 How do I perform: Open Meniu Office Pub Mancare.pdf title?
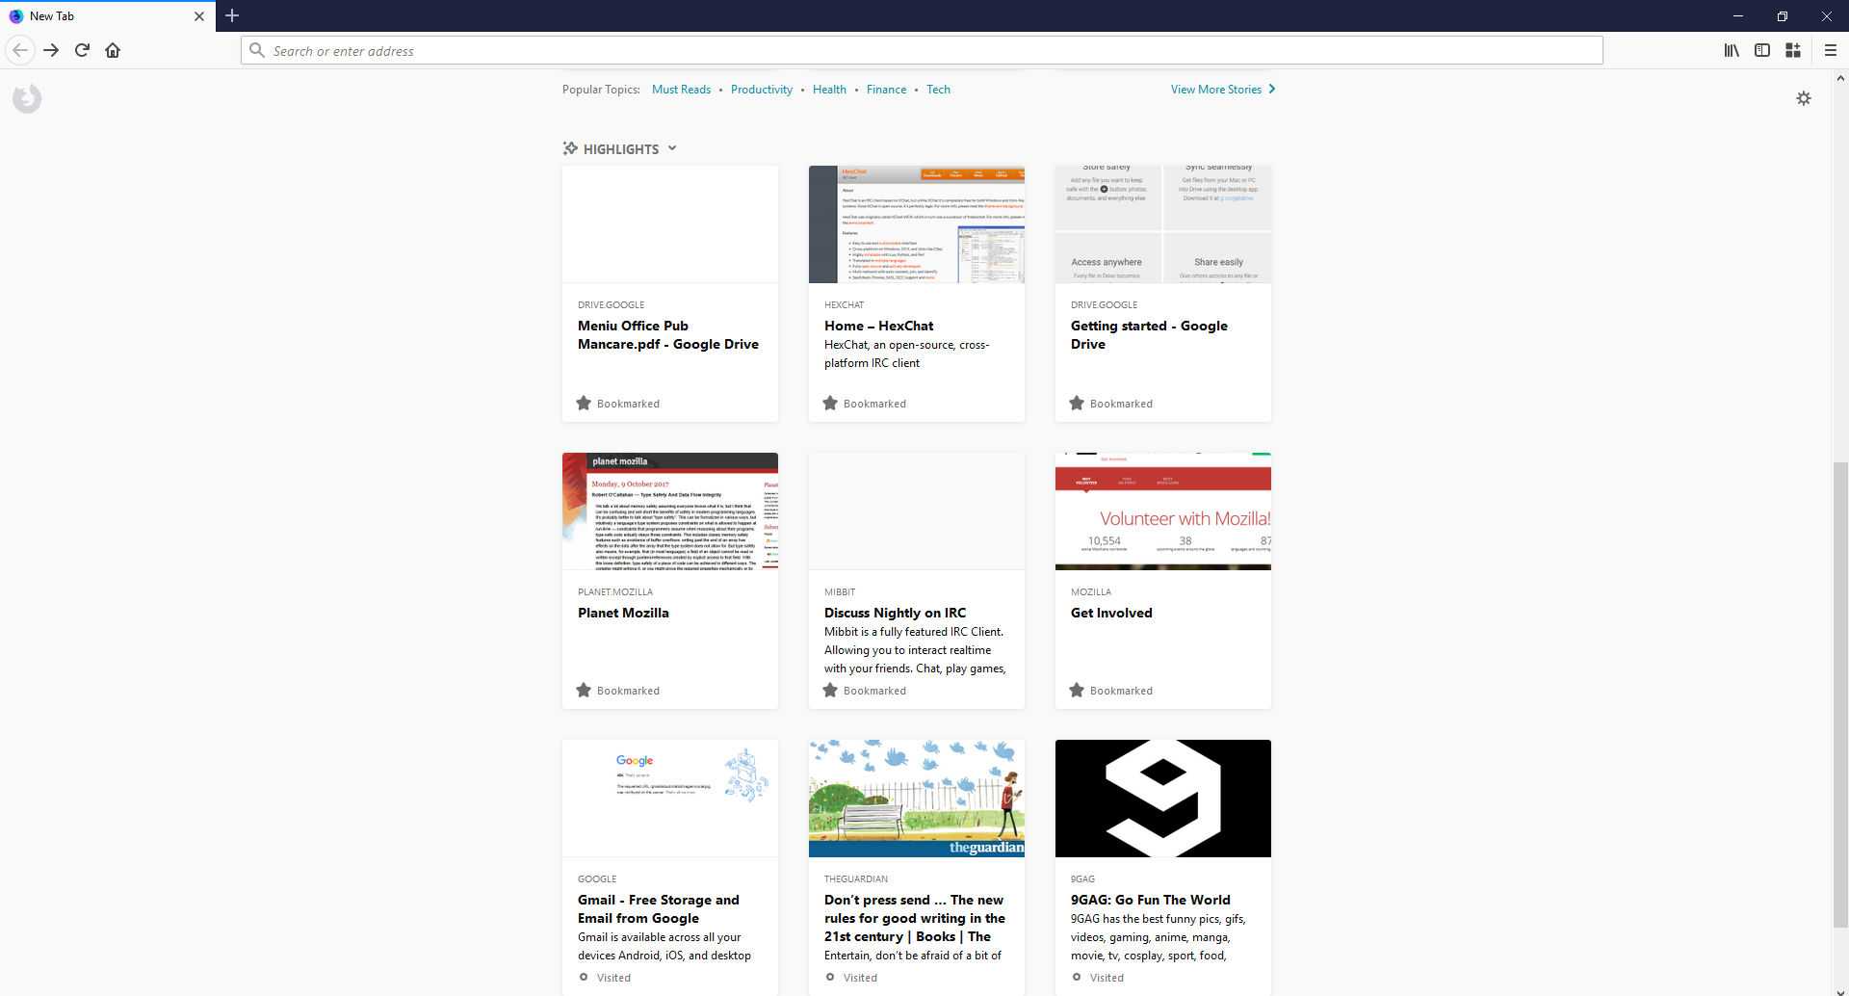point(668,335)
